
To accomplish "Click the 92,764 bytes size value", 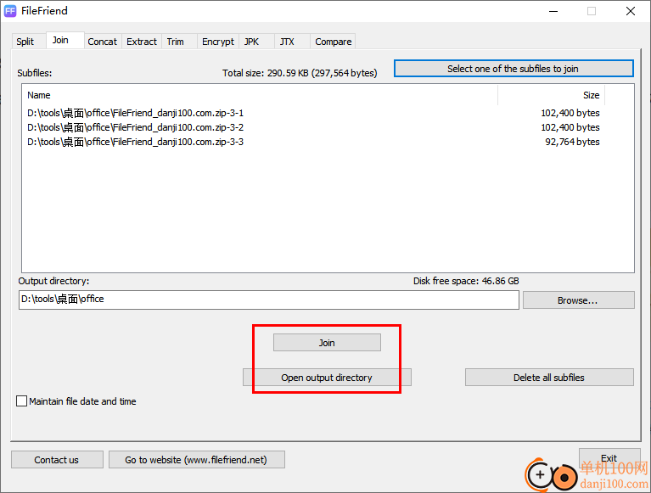I will 572,142.
